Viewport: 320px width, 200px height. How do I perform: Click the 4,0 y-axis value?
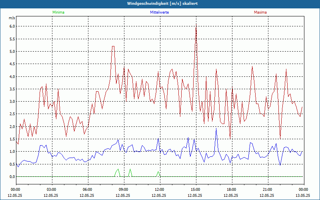click(x=12, y=76)
